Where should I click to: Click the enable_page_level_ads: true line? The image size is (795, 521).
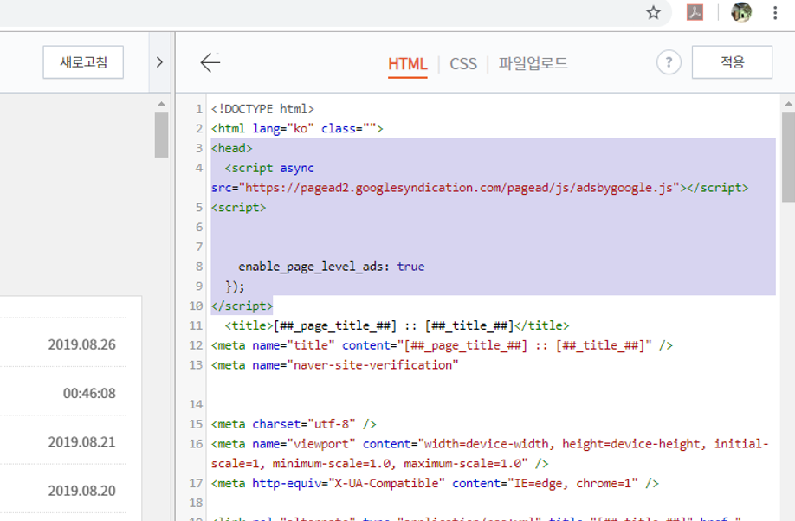(332, 267)
